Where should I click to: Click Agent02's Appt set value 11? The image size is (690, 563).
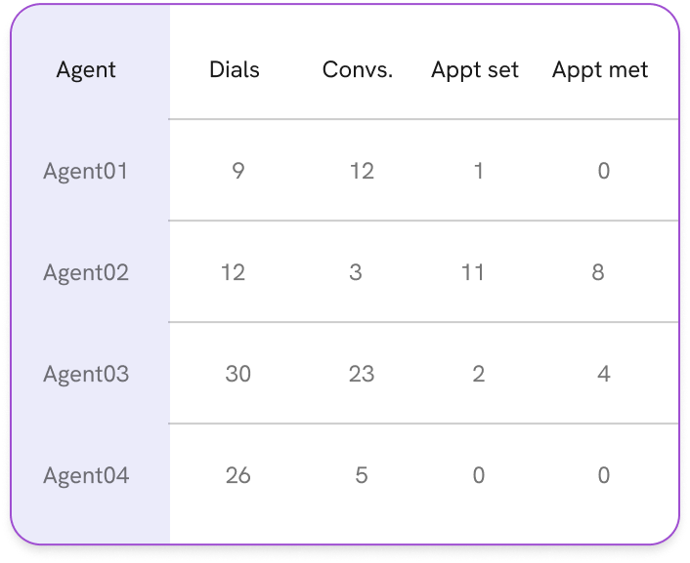(x=473, y=273)
